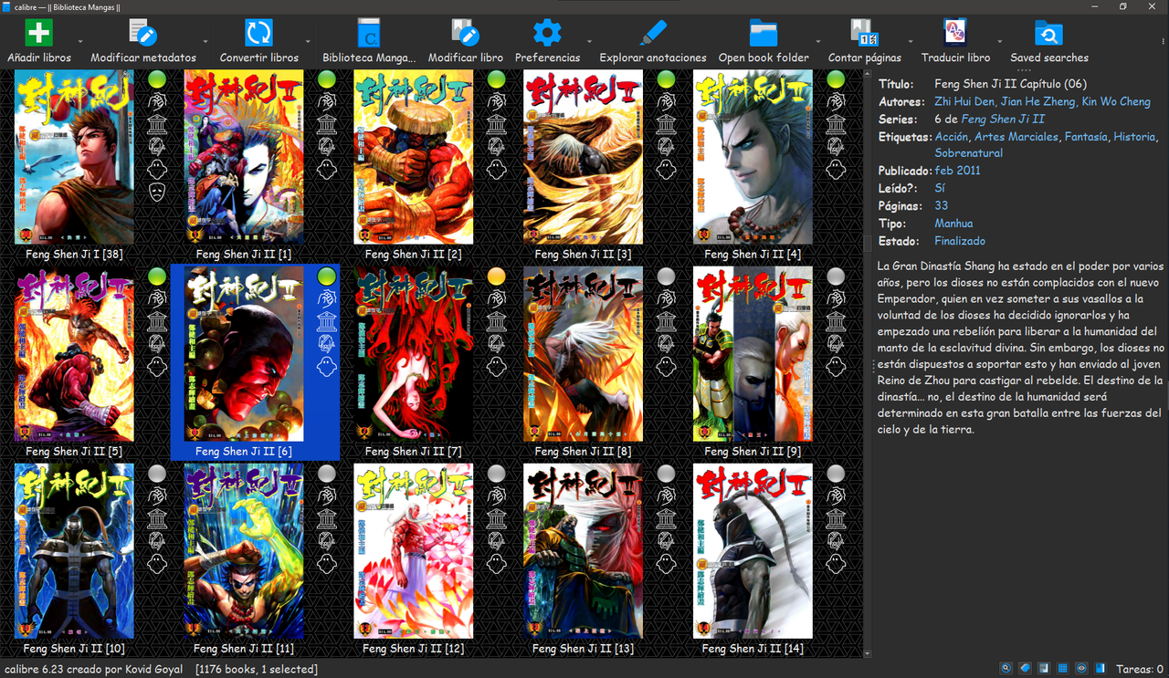Click the Artes Marciales tag link
Viewport: 1169px width, 678px height.
pyautogui.click(x=1016, y=136)
